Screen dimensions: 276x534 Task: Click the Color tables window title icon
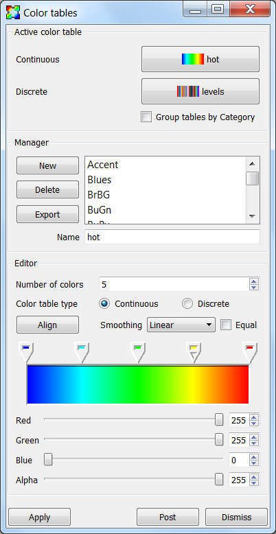(x=13, y=12)
